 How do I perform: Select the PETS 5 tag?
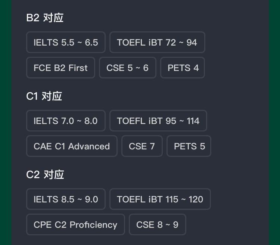coord(189,146)
